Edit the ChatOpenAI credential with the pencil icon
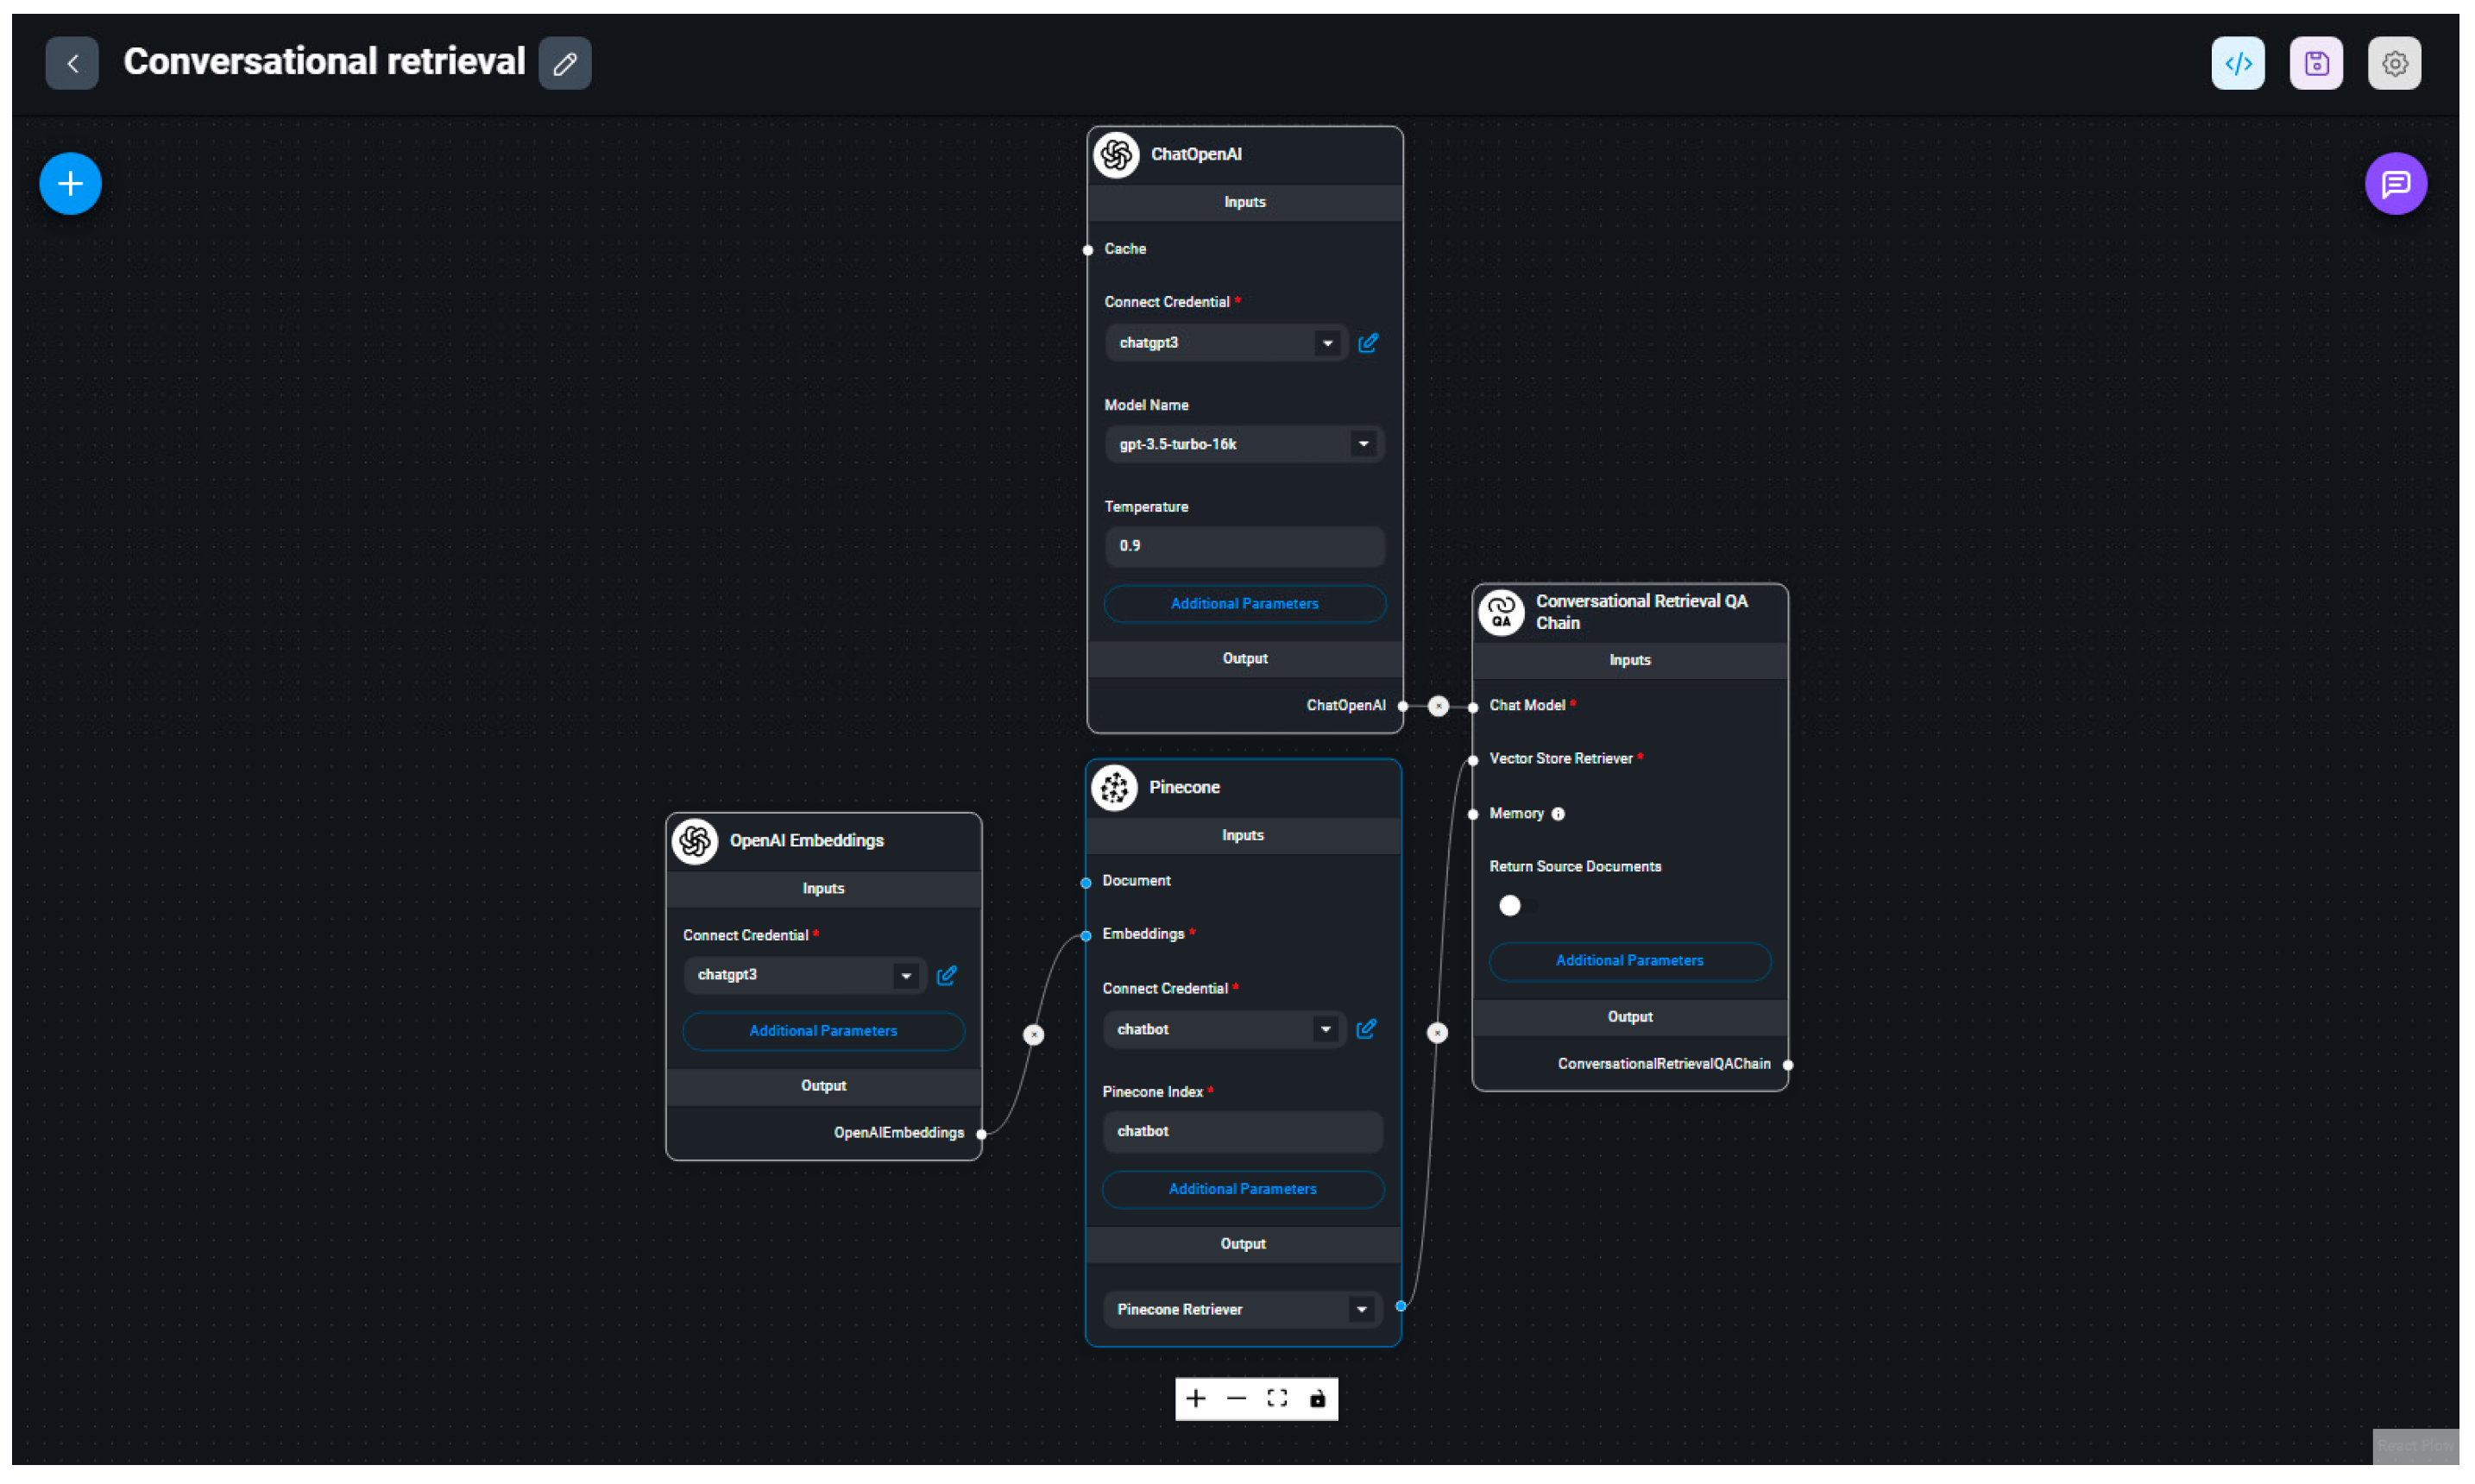This screenshot has width=2475, height=1484. (x=1368, y=343)
